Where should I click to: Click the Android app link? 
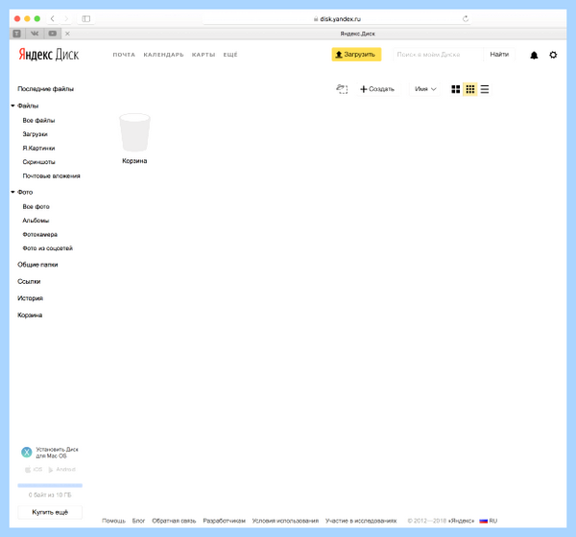[x=61, y=470]
